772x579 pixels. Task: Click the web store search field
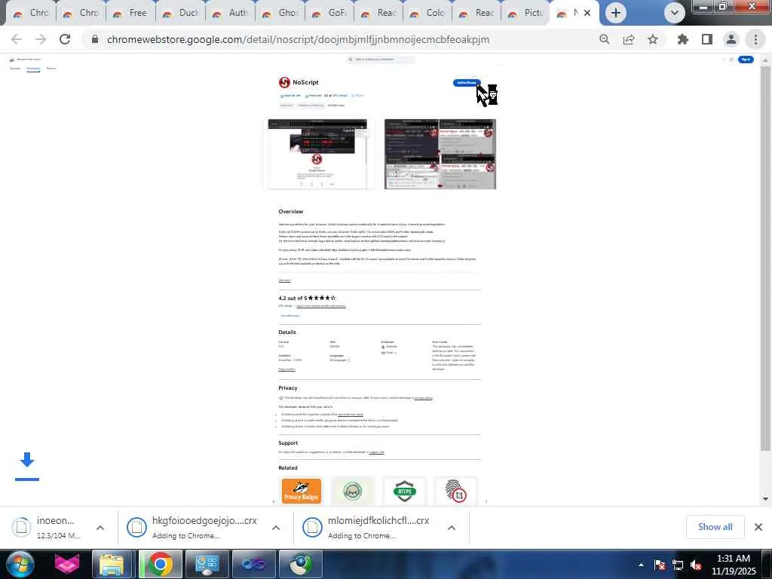[380, 59]
